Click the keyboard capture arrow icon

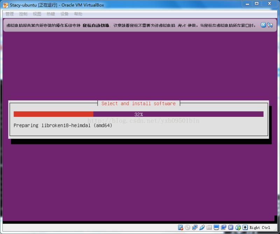pyautogui.click(x=245, y=227)
